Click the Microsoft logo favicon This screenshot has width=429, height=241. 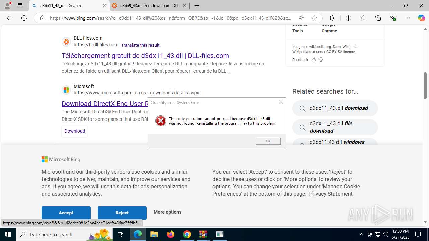[66, 90]
